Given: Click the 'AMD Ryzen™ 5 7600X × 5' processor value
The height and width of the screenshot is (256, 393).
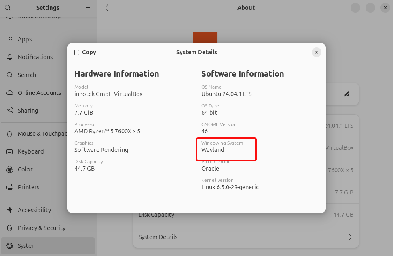Looking at the screenshot, I should (107, 131).
